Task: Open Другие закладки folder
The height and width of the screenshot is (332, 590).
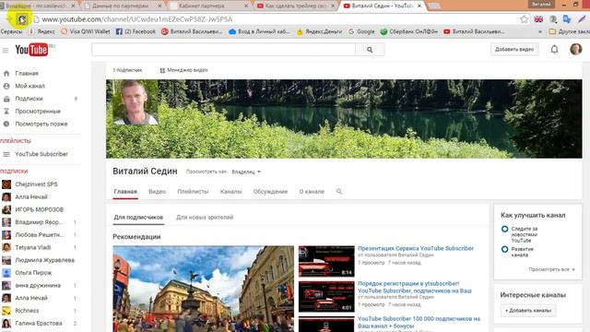Action: (569, 32)
